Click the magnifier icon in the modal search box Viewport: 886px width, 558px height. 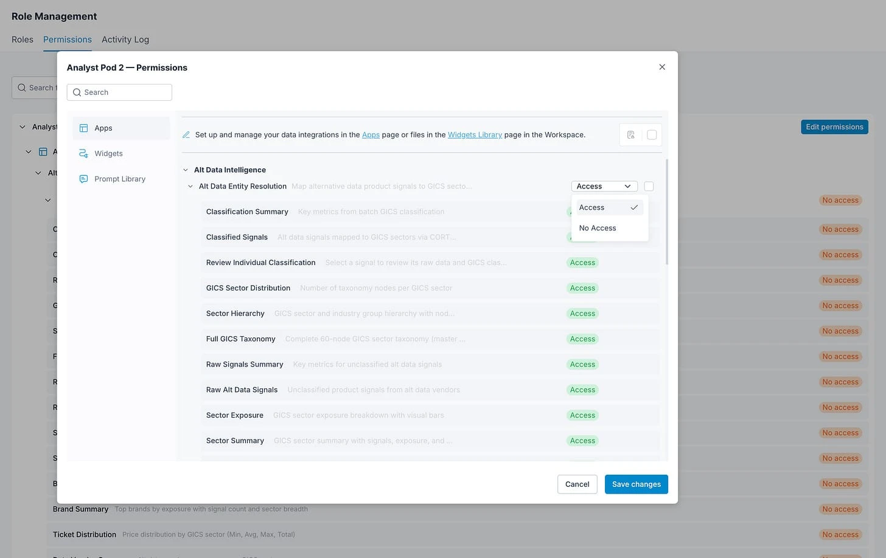click(x=77, y=92)
